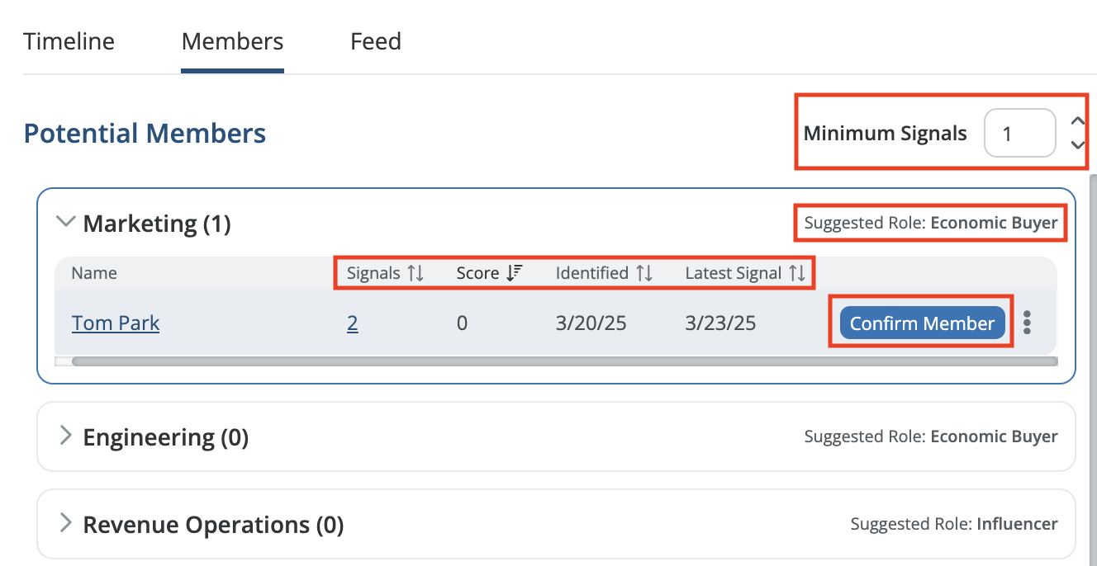Sort by Identified column arrows icon
The width and height of the screenshot is (1097, 566).
644,274
